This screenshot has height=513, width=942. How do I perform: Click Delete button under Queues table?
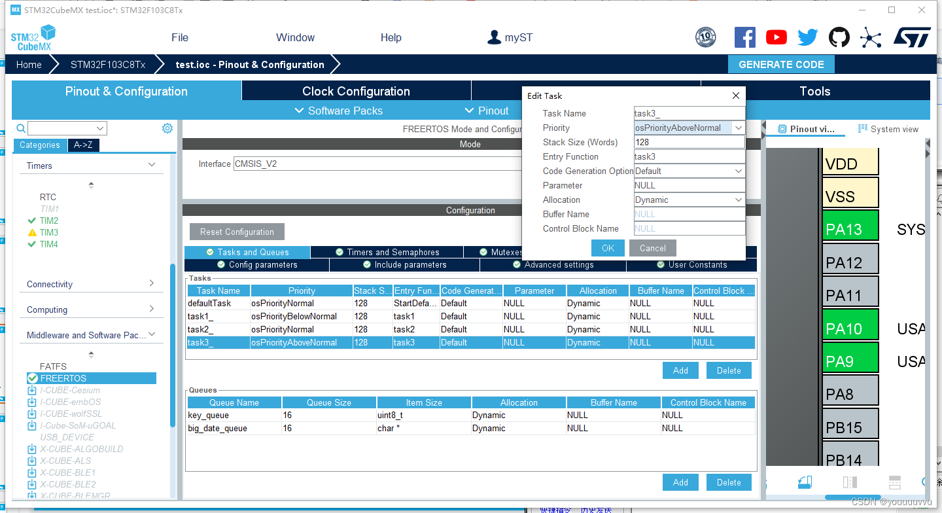pos(729,482)
